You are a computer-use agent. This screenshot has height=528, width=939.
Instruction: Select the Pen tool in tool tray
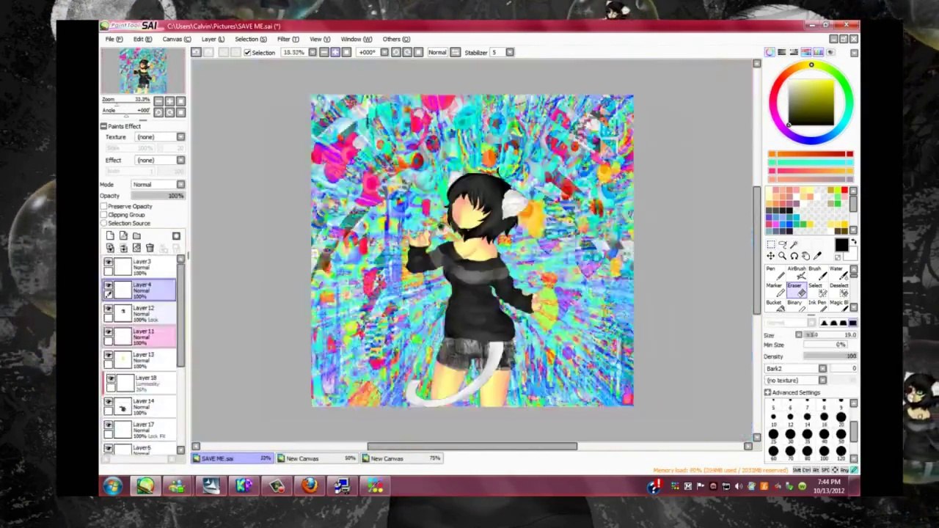[774, 272]
